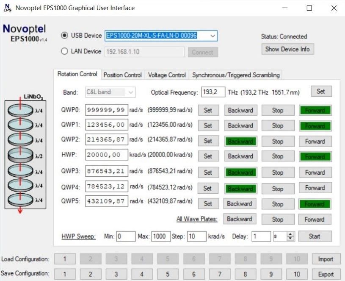
Task: Save configuration to slot 10
Action: coord(297,274)
